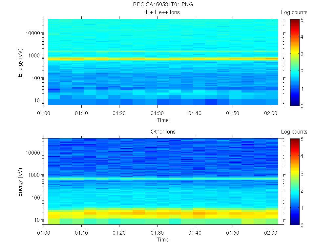Click the "2" label on H+ He++ Ions colorbar

[x=302, y=71]
